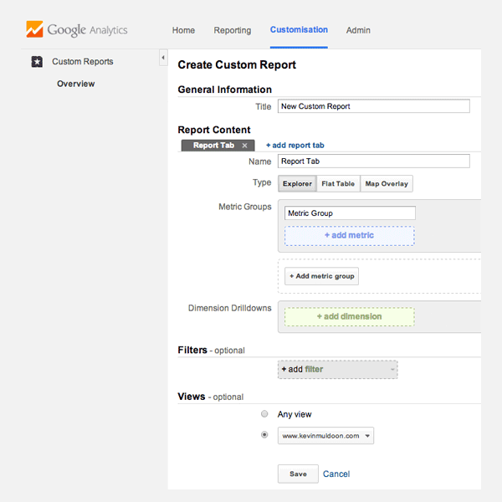Choose the Explorer report type
The image size is (502, 502).
297,184
